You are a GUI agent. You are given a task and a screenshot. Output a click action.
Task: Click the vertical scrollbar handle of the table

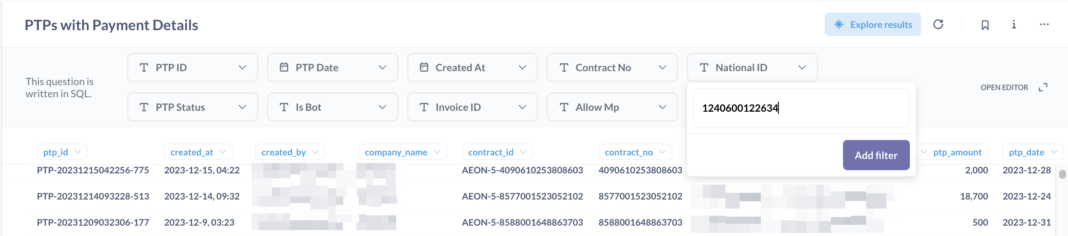pos(1063,174)
